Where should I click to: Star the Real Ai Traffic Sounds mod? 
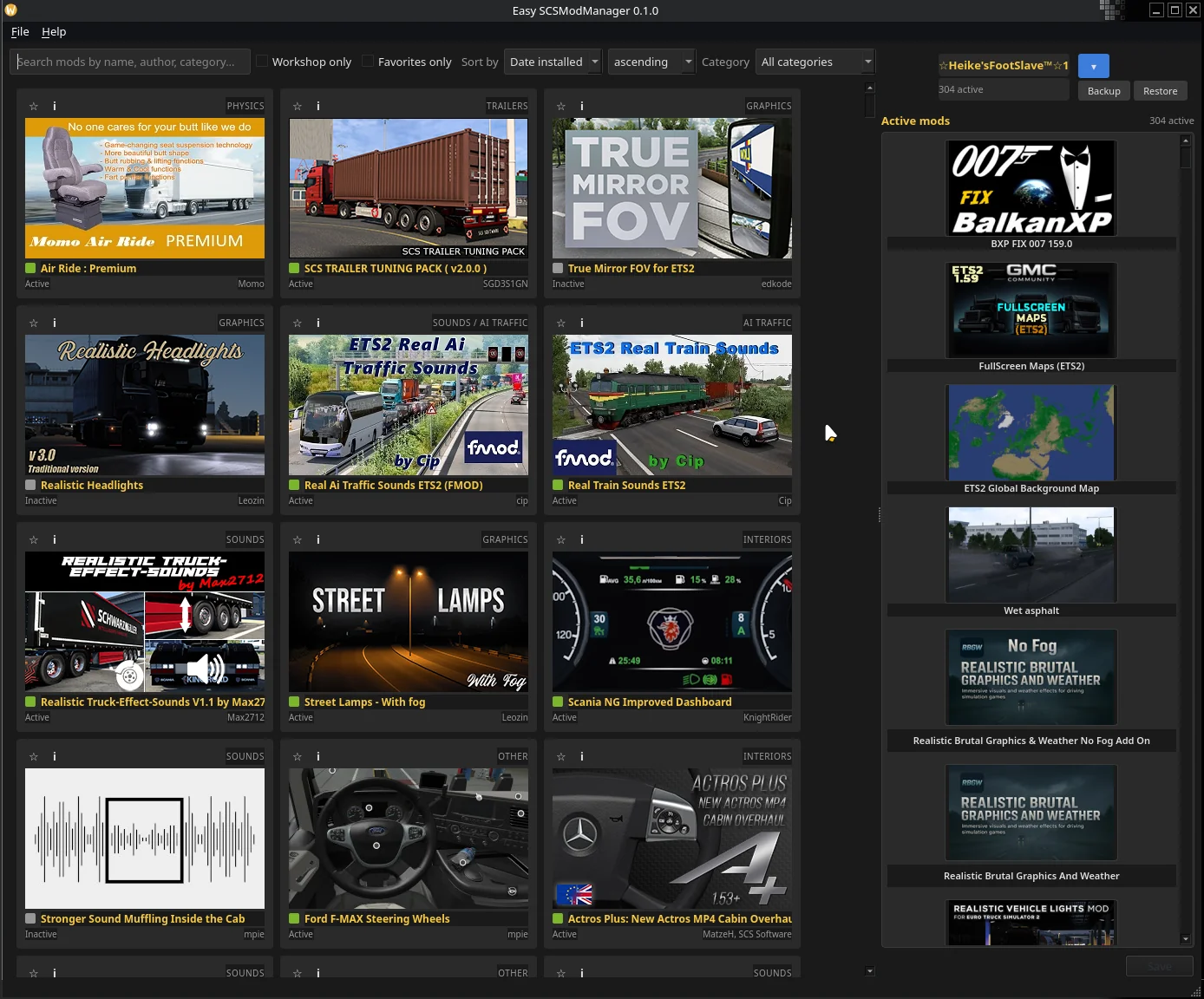pos(298,323)
